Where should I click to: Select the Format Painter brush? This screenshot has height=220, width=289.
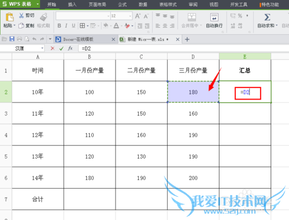[x=44, y=17]
